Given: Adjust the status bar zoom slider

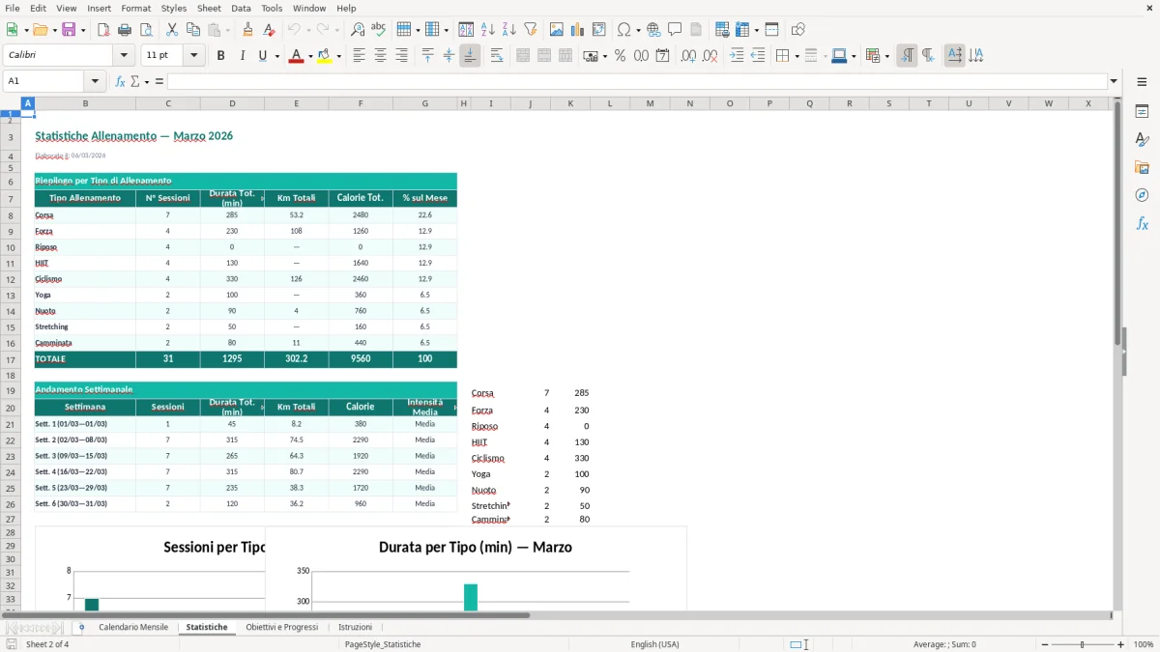Looking at the screenshot, I should point(1083,644).
